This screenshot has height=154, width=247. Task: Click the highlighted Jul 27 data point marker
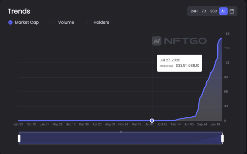(152, 121)
